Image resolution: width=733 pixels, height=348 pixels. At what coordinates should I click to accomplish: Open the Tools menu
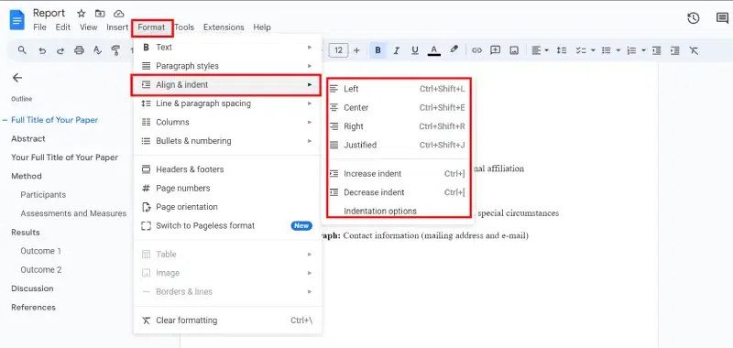click(x=184, y=27)
